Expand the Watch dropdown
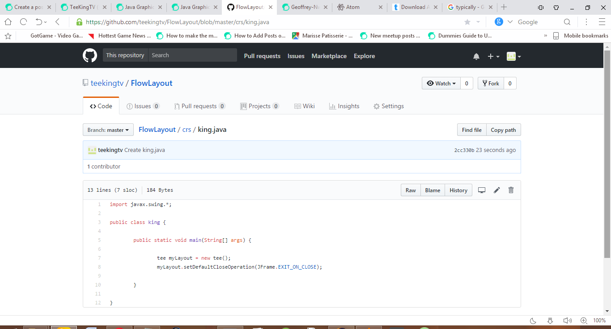Viewport: 611px width, 329px height. point(441,83)
